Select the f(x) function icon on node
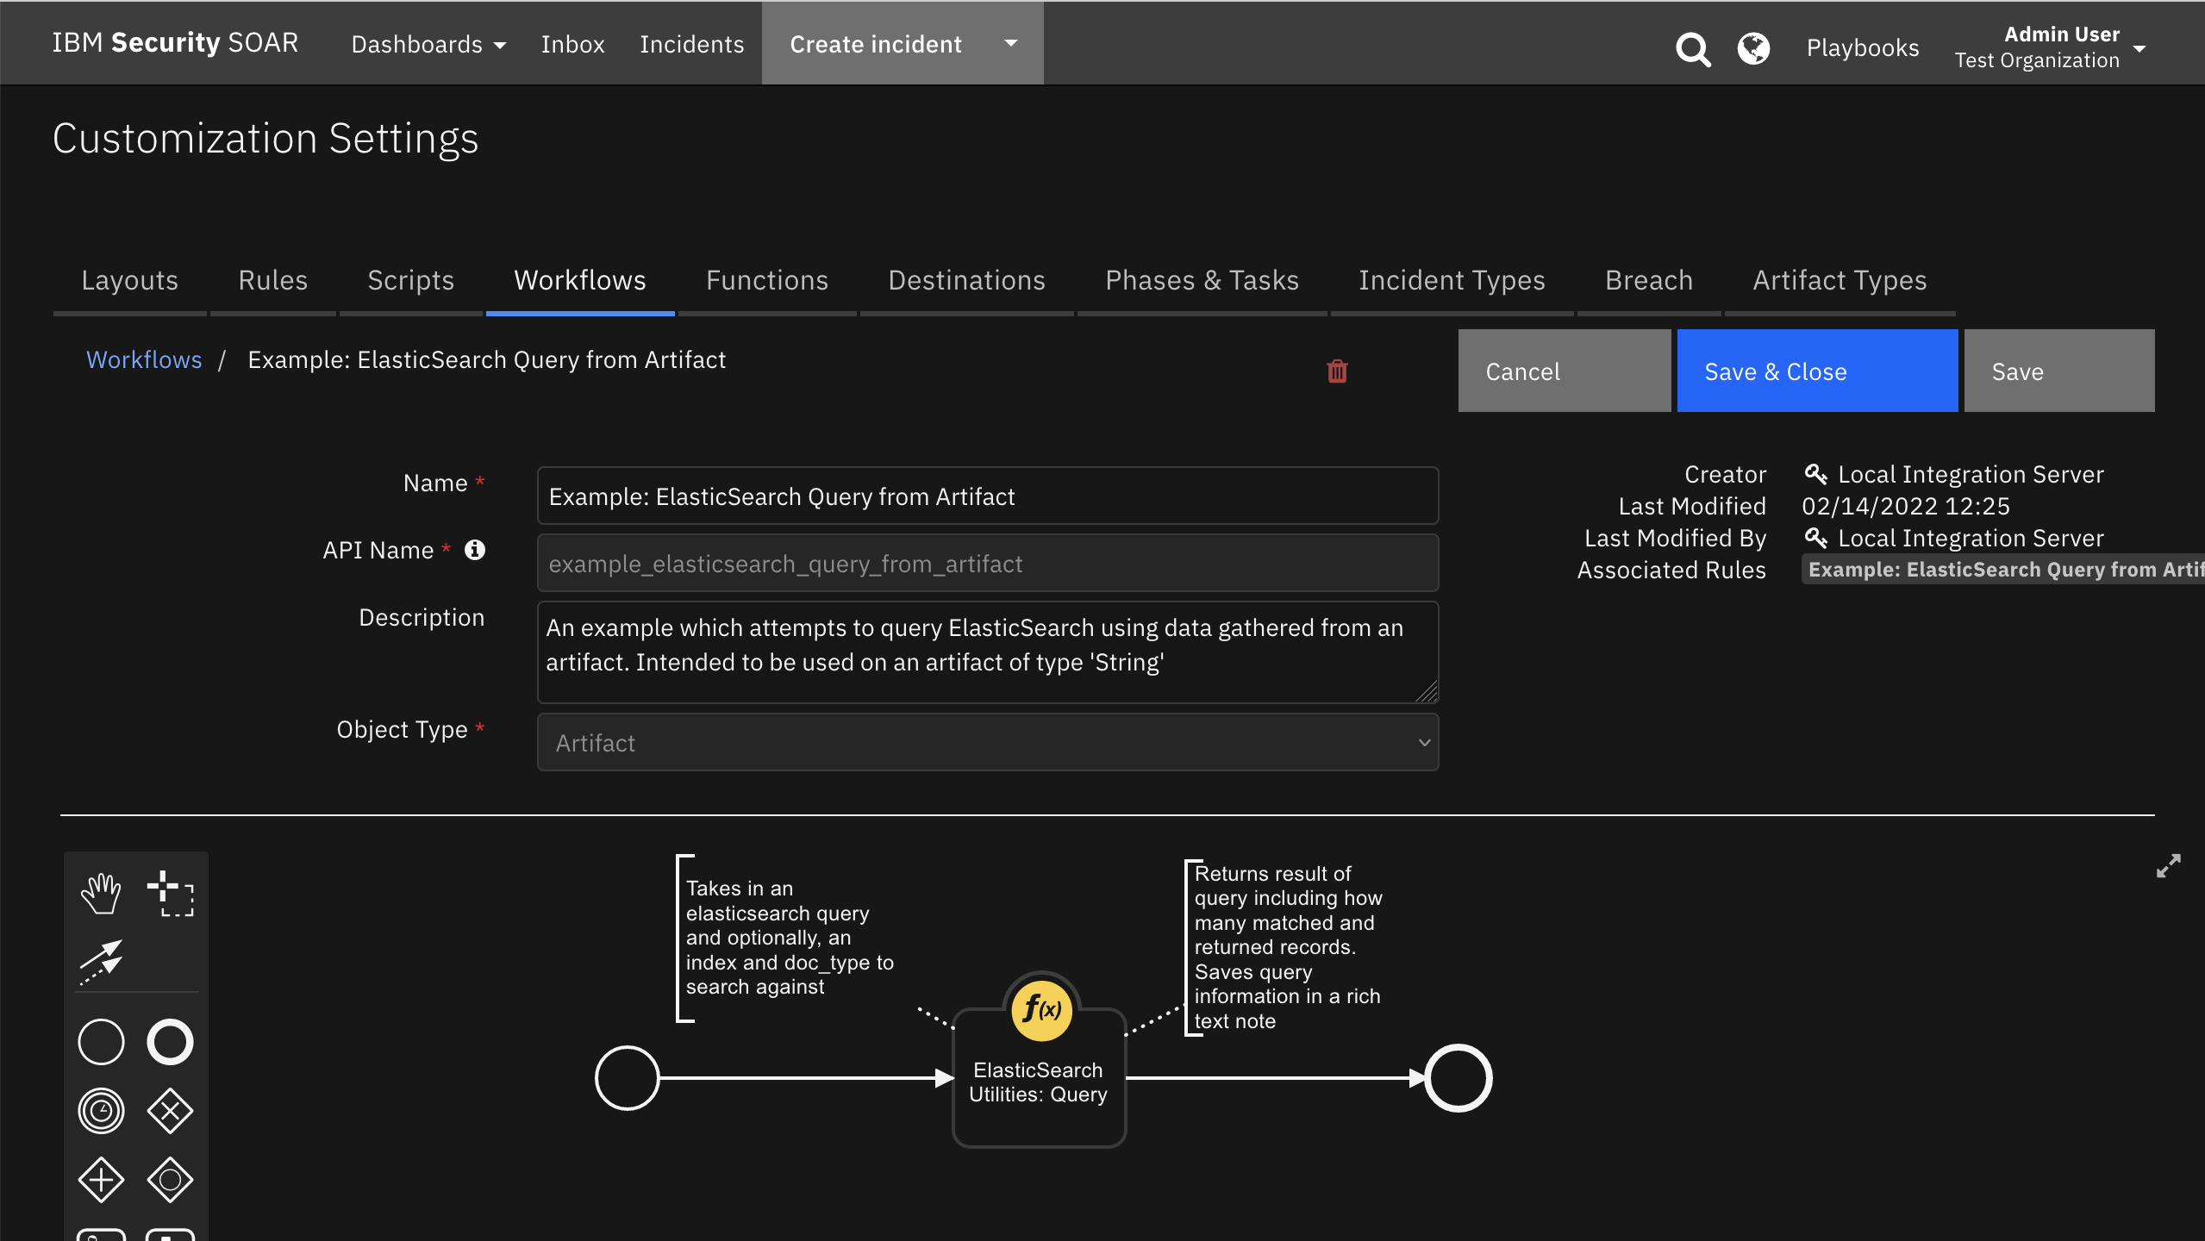The width and height of the screenshot is (2205, 1241). 1041,1009
